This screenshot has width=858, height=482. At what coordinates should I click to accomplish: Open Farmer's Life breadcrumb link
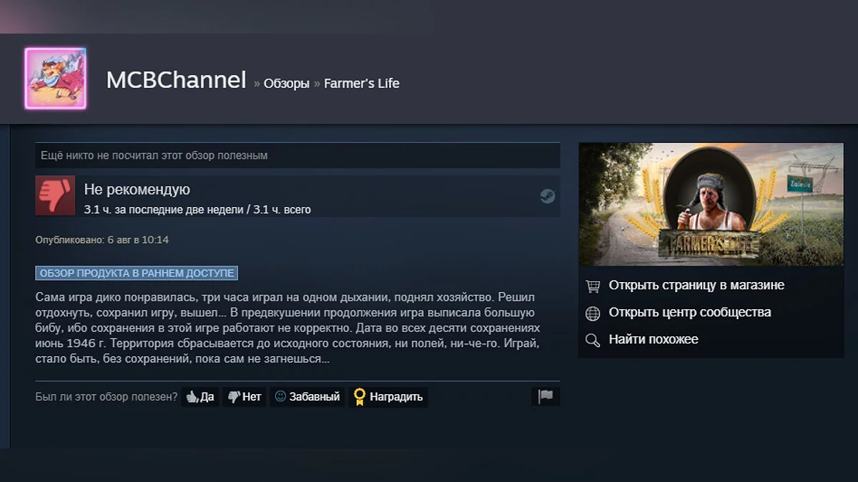(x=361, y=84)
